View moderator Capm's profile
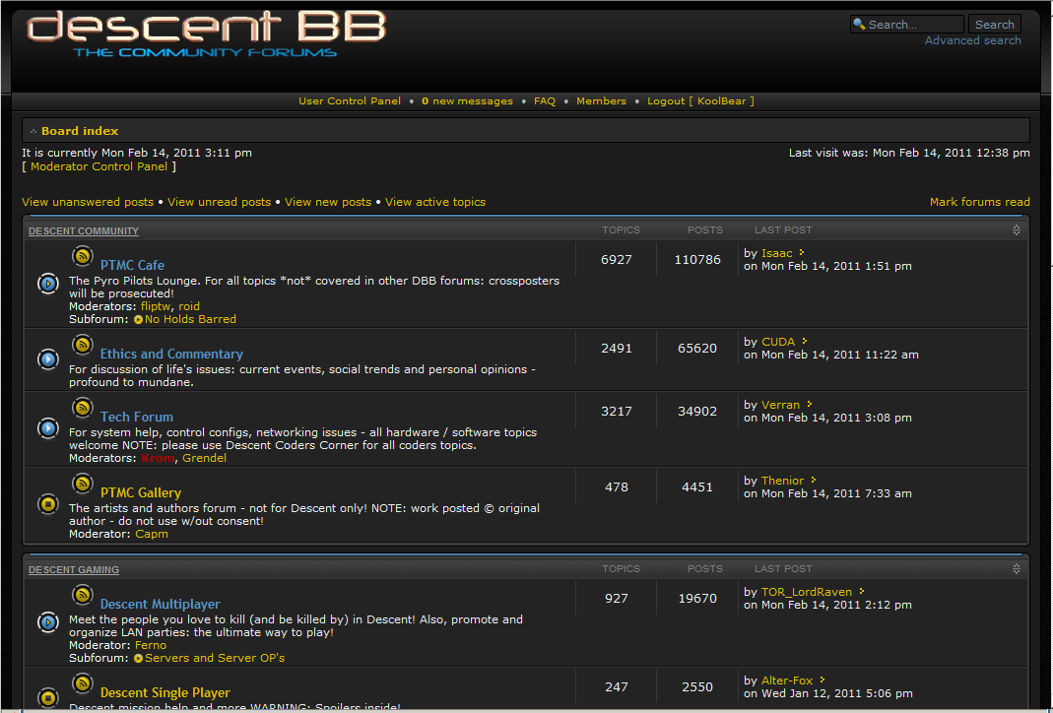The image size is (1053, 713). tap(152, 535)
